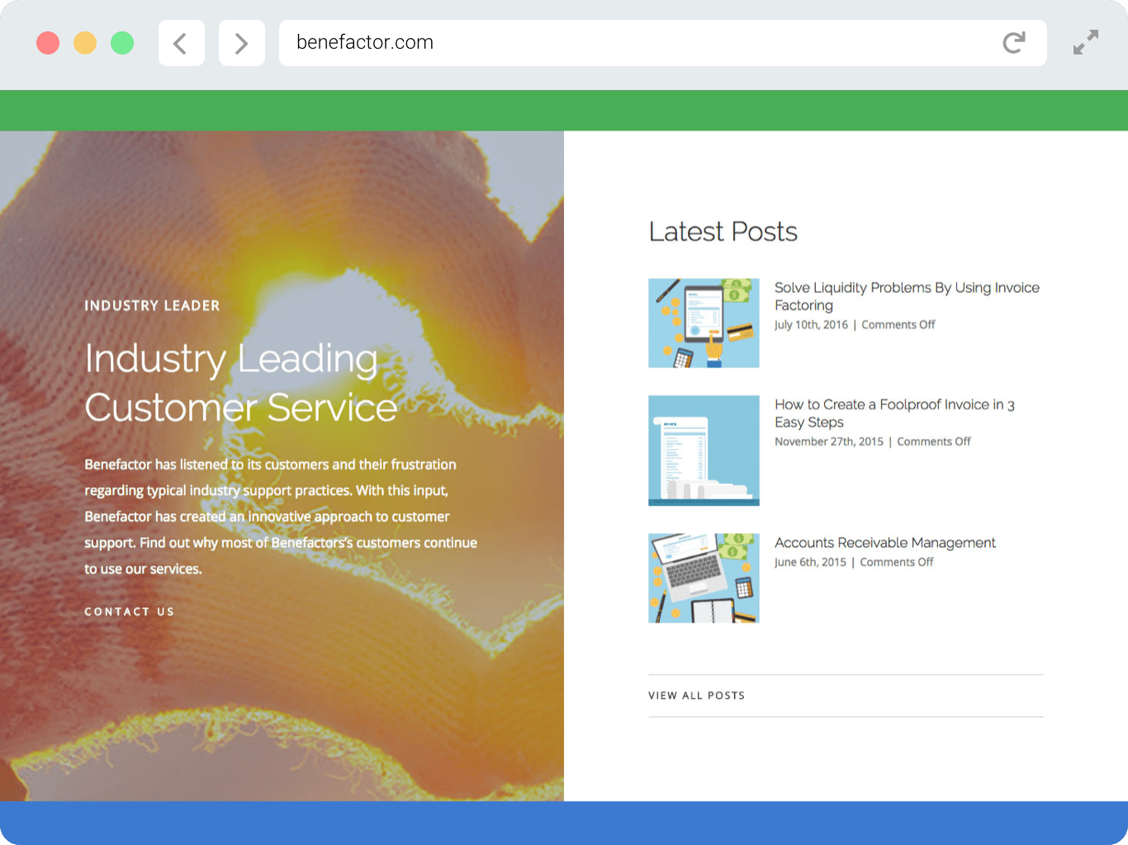Open the CONTACT US link
The image size is (1128, 845).
tap(130, 611)
